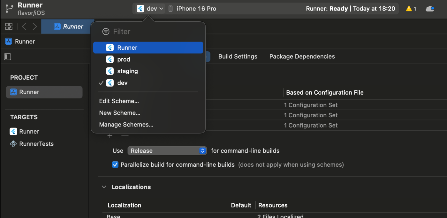Open Edit Scheme…
This screenshot has height=218, width=447.
coord(119,101)
